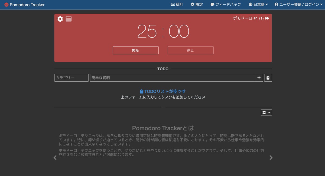Switch to fullscreen timer mode icon
325x176 pixels.
click(x=69, y=19)
